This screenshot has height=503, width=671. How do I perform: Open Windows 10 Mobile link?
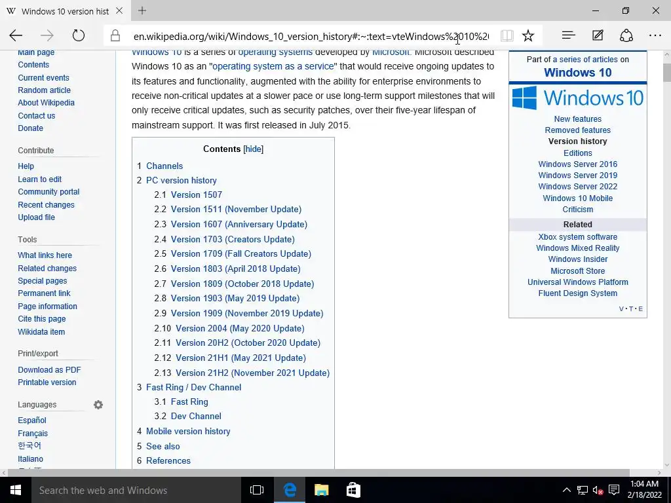coord(578,198)
